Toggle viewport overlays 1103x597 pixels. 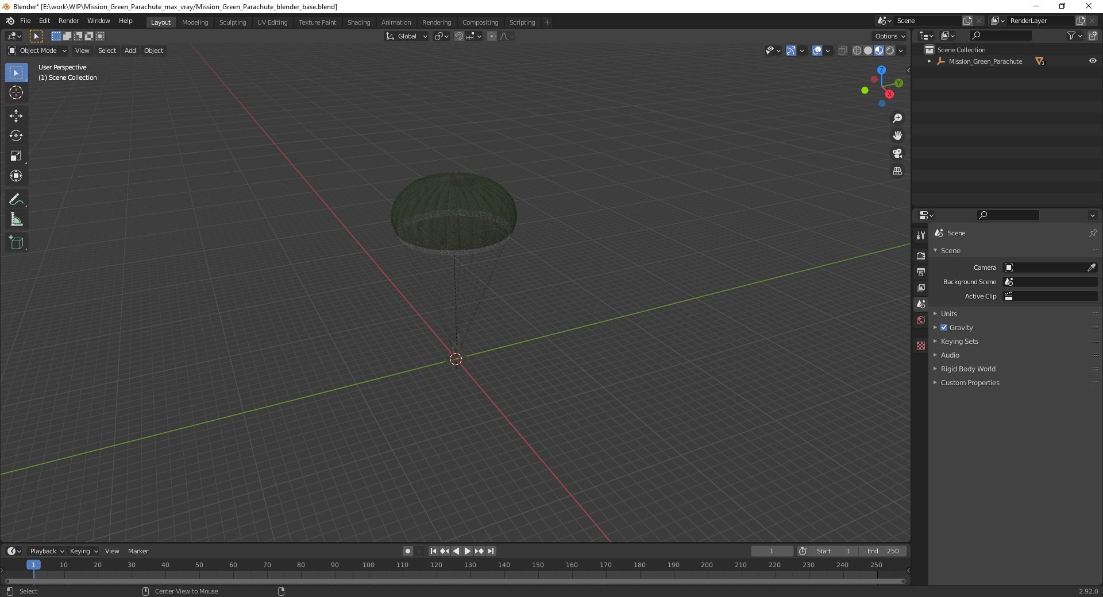[817, 51]
